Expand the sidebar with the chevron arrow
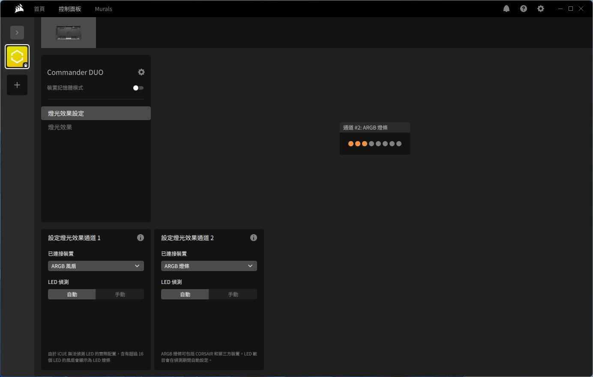This screenshot has height=377, width=593. pos(17,33)
